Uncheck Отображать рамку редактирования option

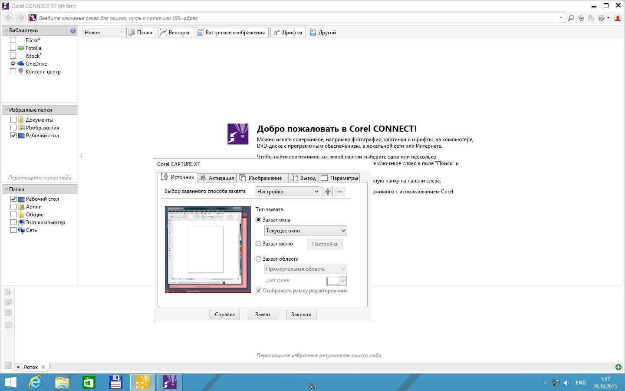pyautogui.click(x=258, y=290)
